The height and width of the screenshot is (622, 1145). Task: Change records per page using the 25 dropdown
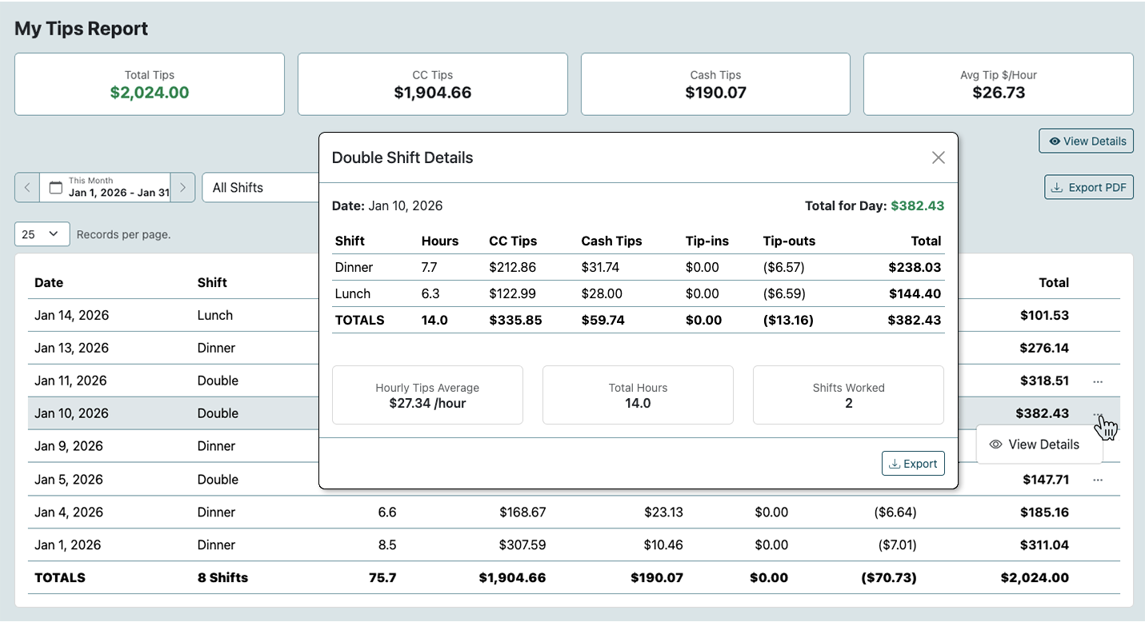click(42, 233)
